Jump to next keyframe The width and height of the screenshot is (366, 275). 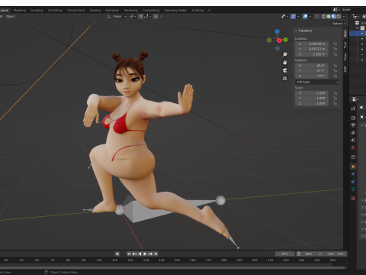coord(150,254)
